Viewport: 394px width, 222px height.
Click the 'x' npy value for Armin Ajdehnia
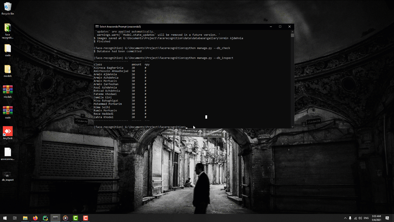point(145,74)
